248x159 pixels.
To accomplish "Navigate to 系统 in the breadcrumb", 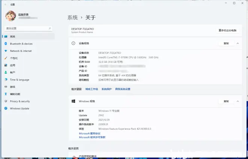I will [73, 17].
